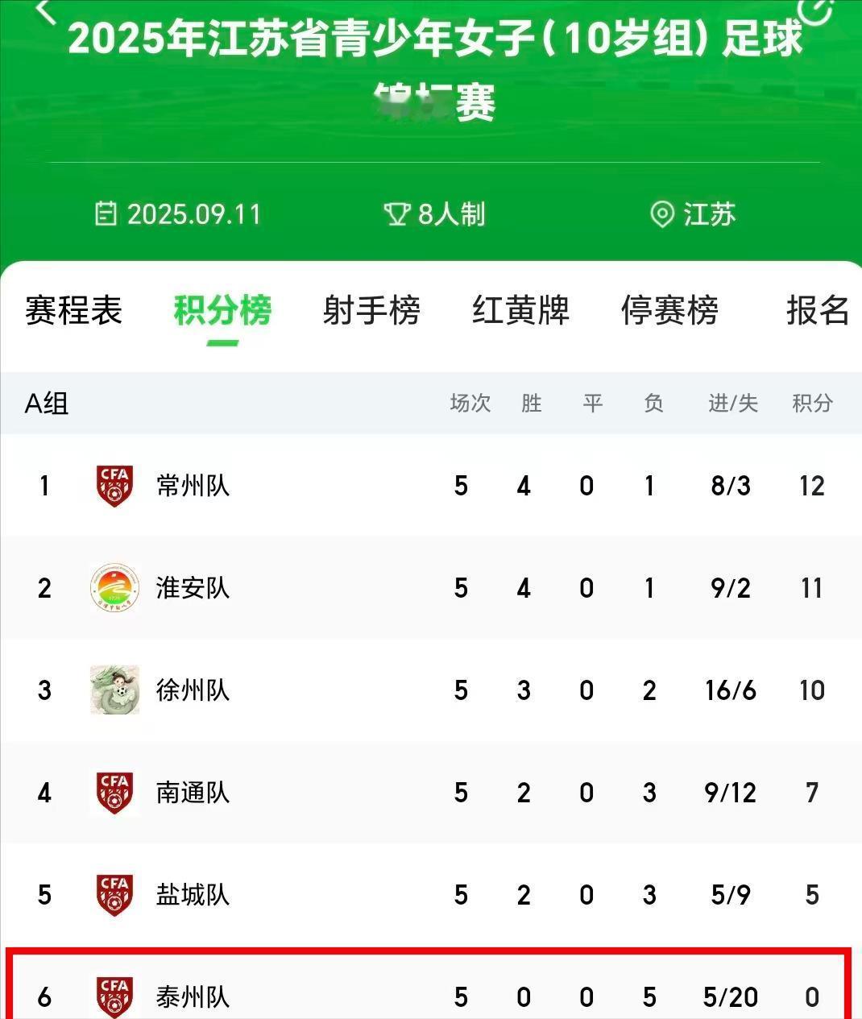
Task: Tap the trophy icon beside 8人制
Action: click(396, 214)
